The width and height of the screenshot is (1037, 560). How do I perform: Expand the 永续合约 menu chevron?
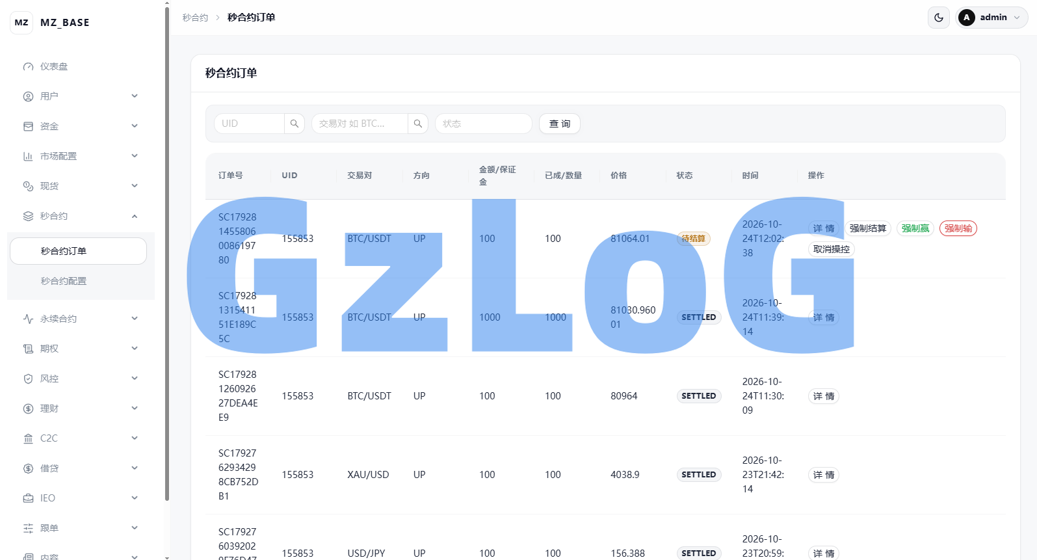135,319
